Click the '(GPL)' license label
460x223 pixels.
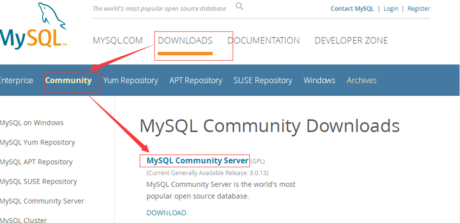[x=257, y=161]
